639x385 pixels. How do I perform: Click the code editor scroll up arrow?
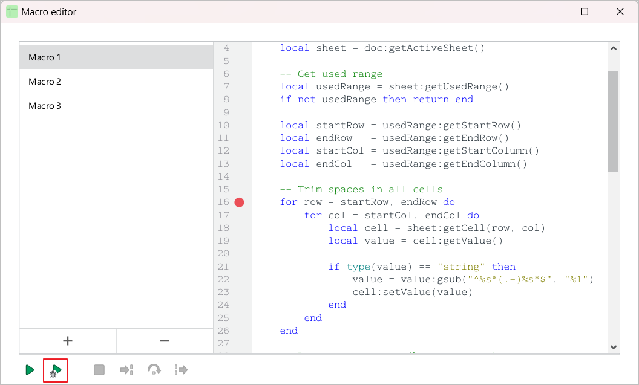pos(614,48)
